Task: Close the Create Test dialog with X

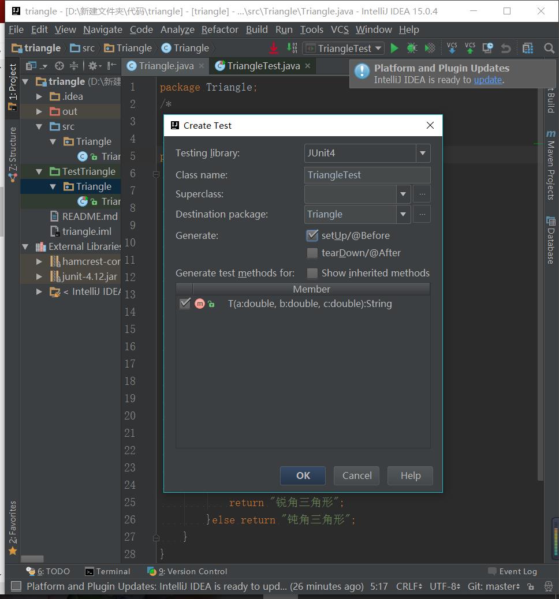Action: [430, 125]
